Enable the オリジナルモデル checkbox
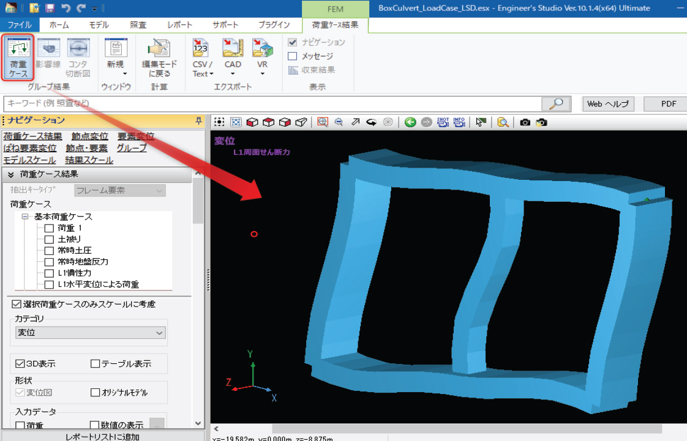The width and height of the screenshot is (687, 441). (95, 393)
